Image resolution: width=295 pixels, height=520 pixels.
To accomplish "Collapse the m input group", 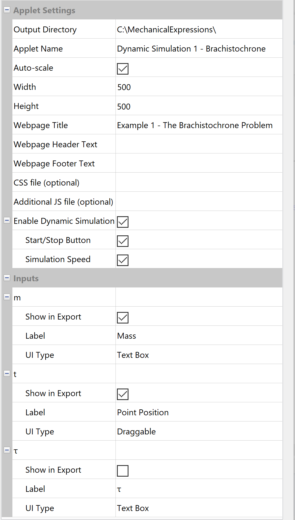I will 7,297.
